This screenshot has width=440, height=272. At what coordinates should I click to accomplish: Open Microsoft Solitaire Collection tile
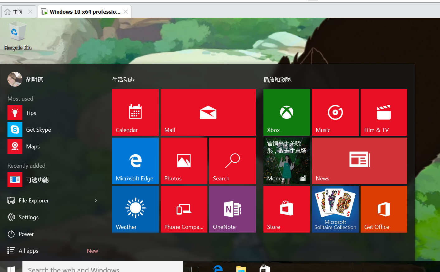coord(335,209)
